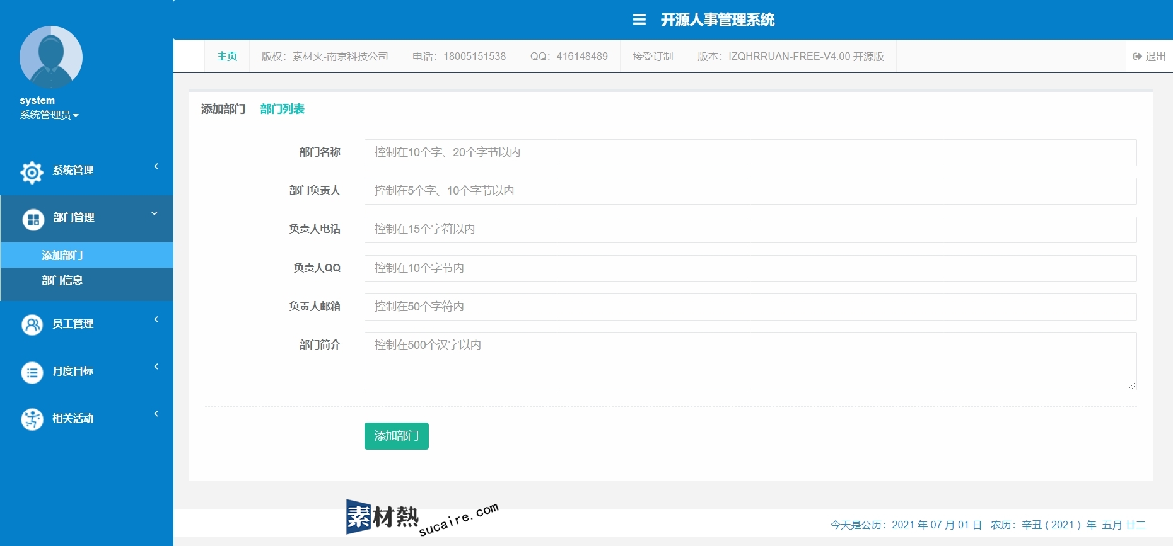
Task: Click the system username text
Action: pos(37,100)
